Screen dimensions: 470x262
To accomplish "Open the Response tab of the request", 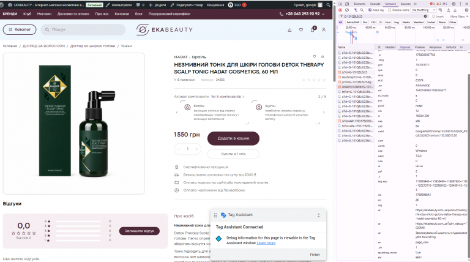I will point(435,47).
